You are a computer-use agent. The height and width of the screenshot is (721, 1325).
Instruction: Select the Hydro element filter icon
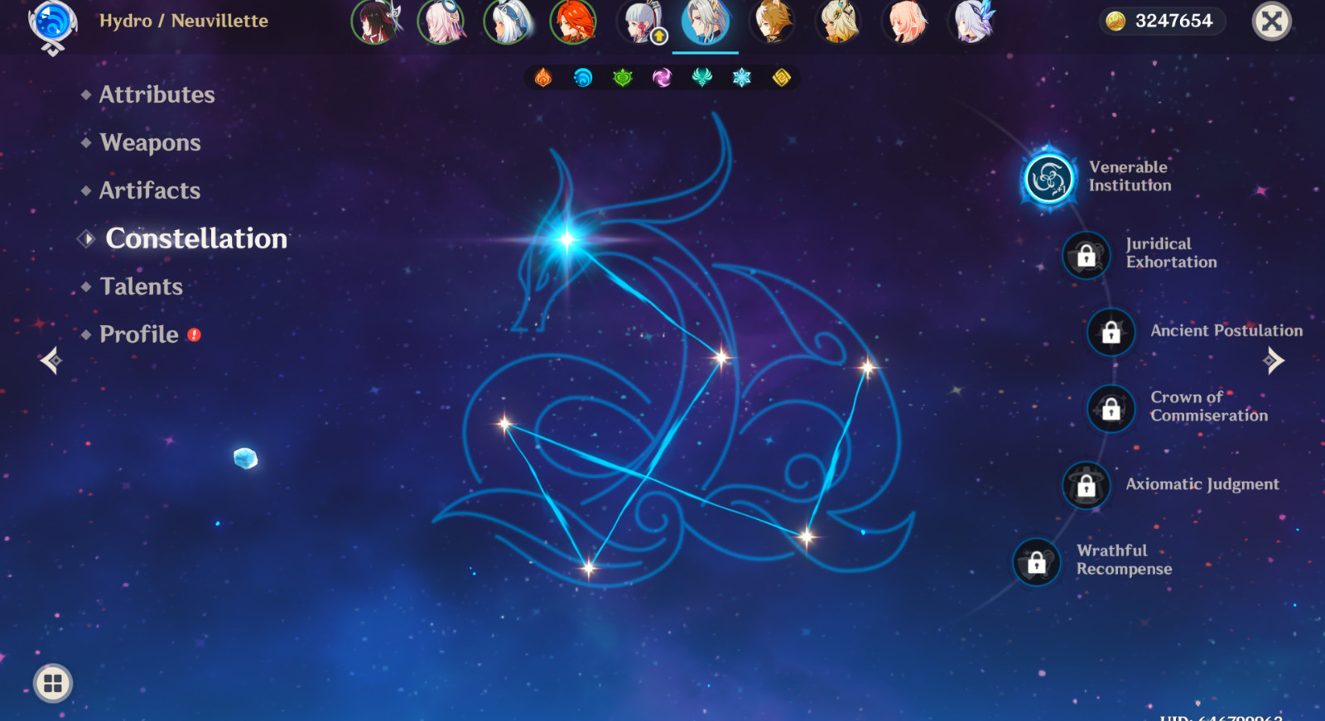(583, 78)
